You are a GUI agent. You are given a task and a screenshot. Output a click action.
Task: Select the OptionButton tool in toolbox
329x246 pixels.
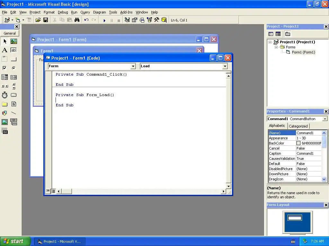coord(13,68)
